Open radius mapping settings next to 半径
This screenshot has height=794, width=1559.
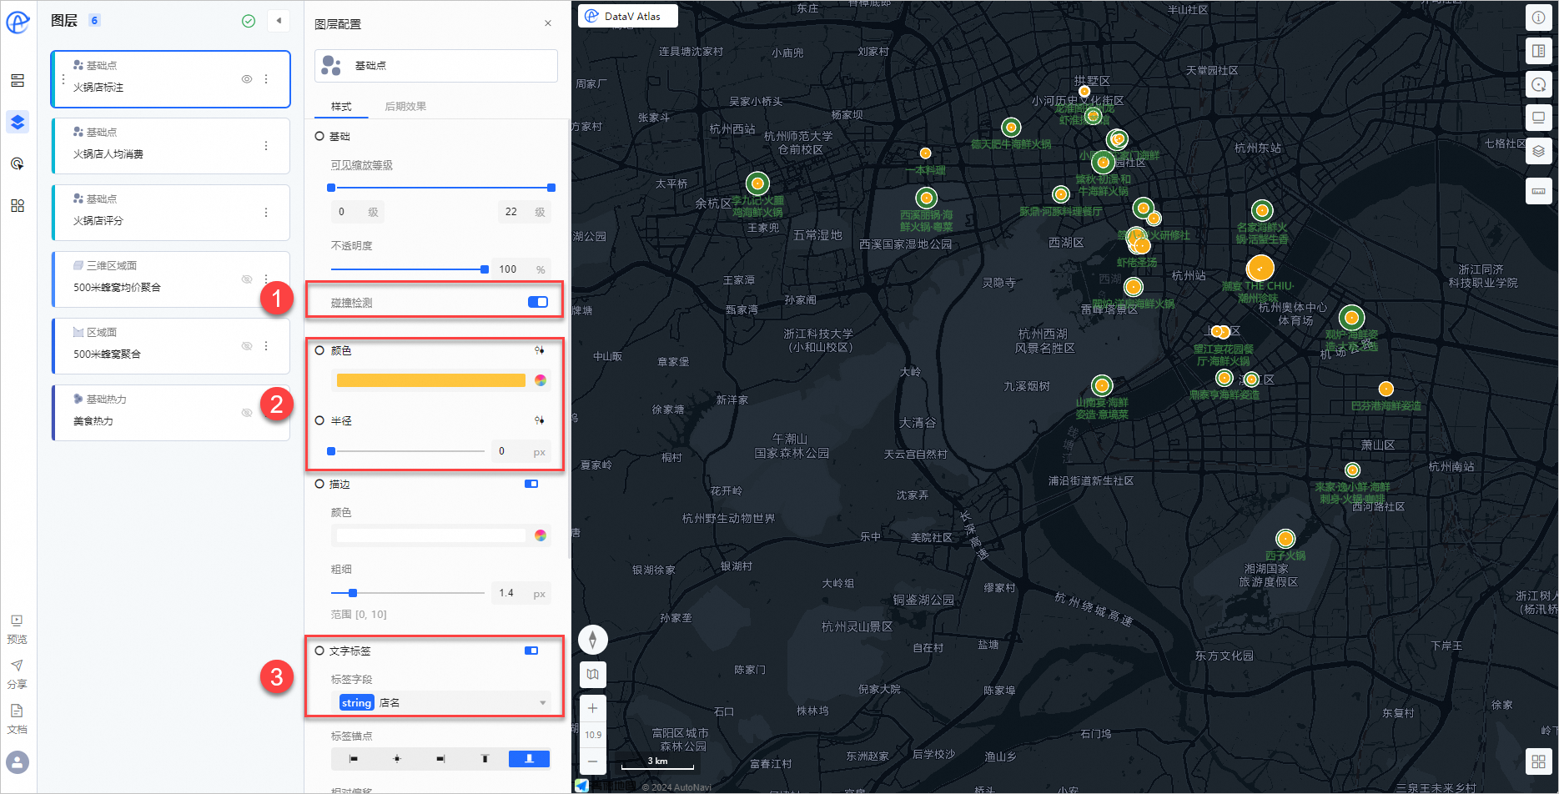coord(540,420)
